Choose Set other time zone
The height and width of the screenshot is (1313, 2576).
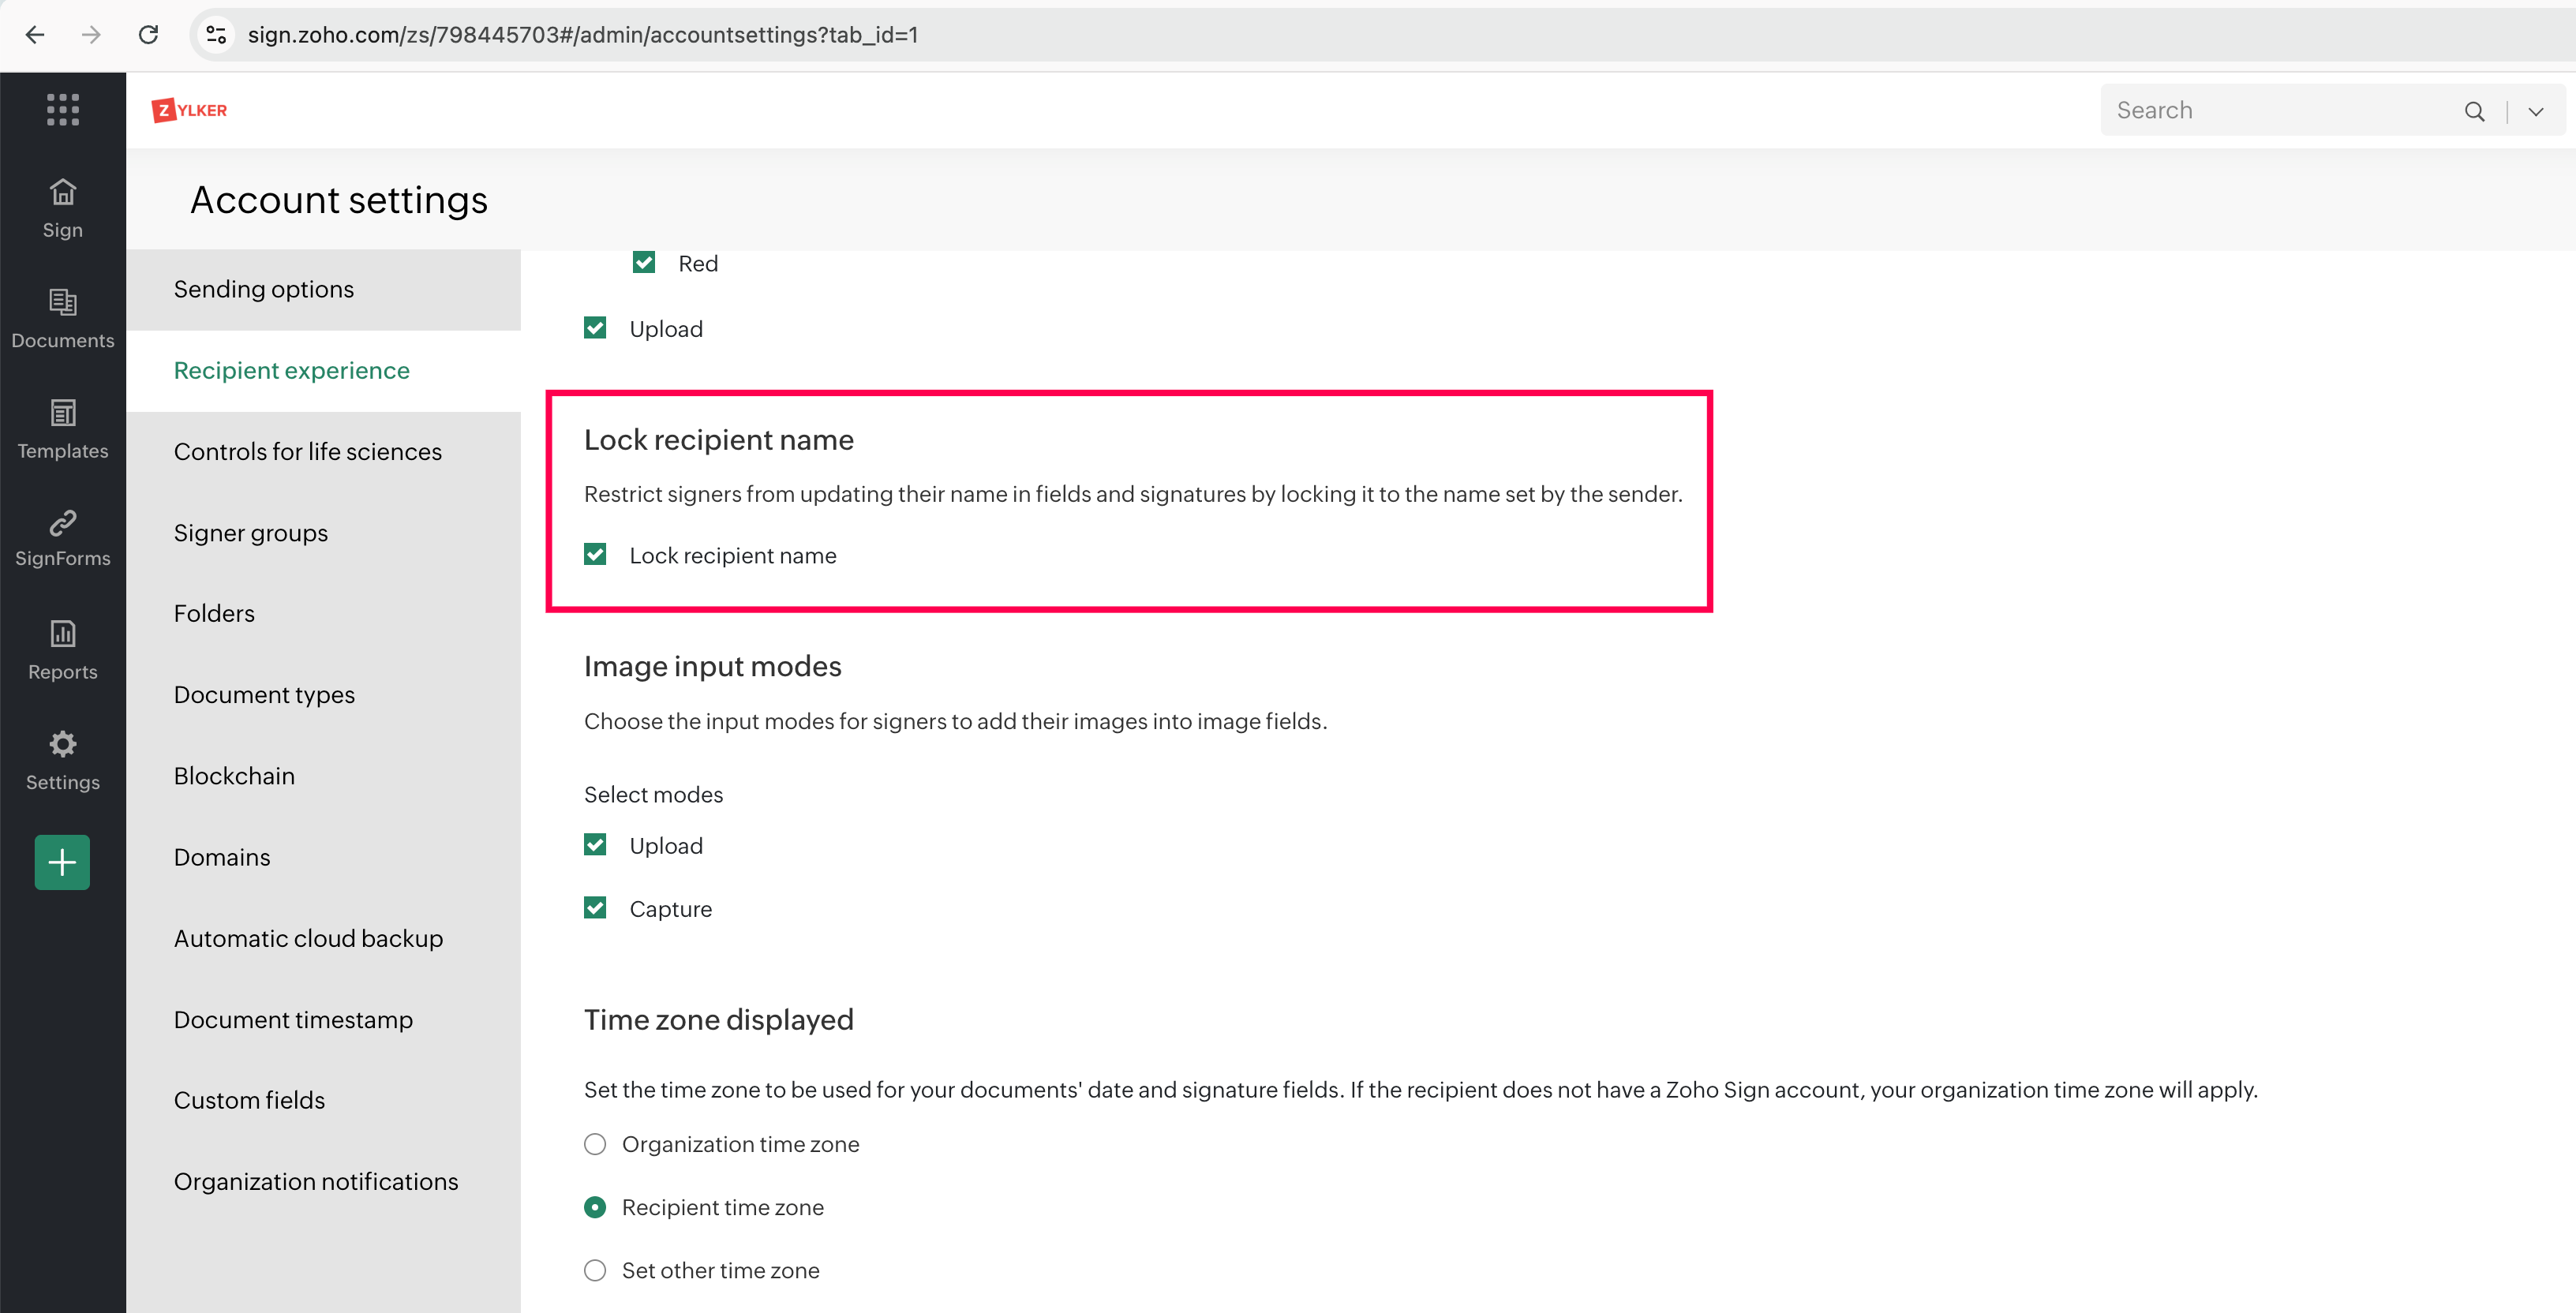[x=595, y=1270]
